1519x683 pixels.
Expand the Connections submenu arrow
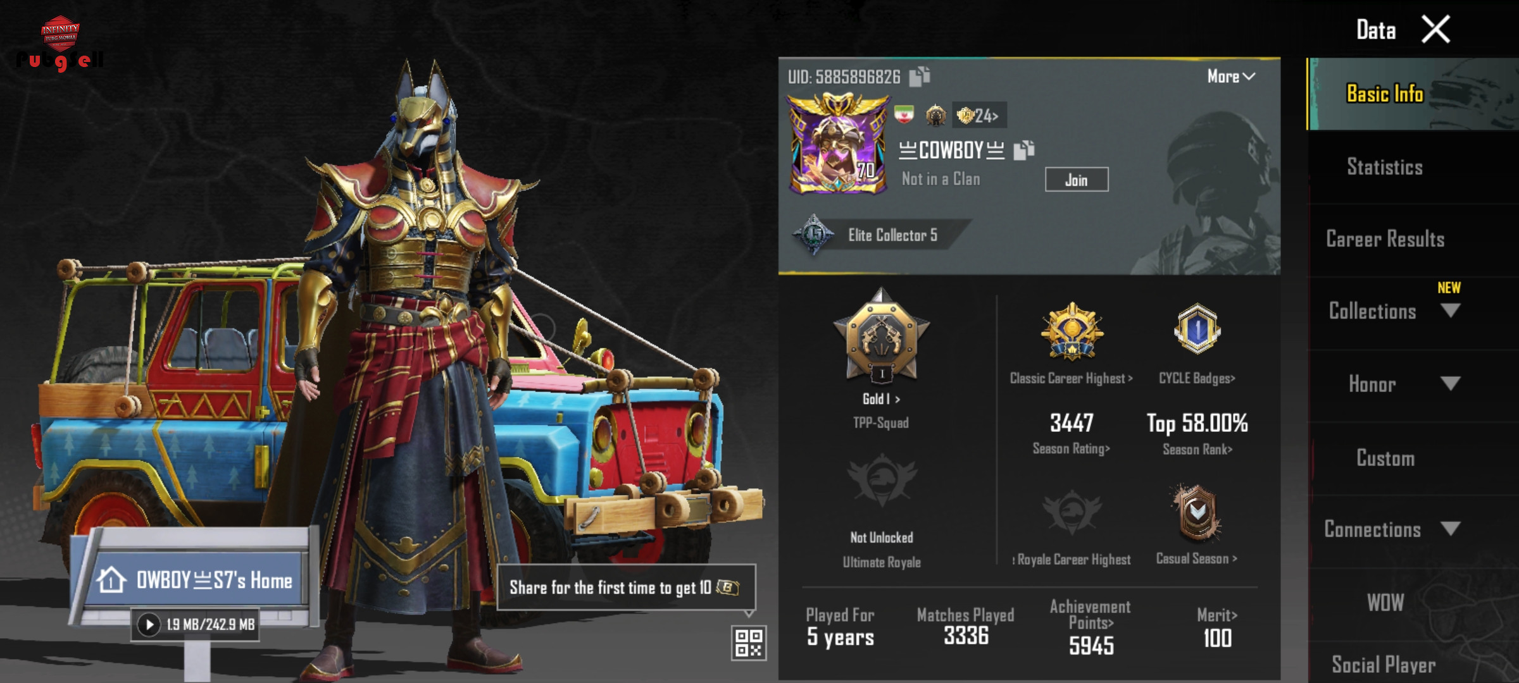1450,528
